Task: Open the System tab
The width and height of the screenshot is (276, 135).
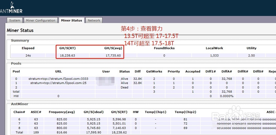Action: [x=15, y=20]
